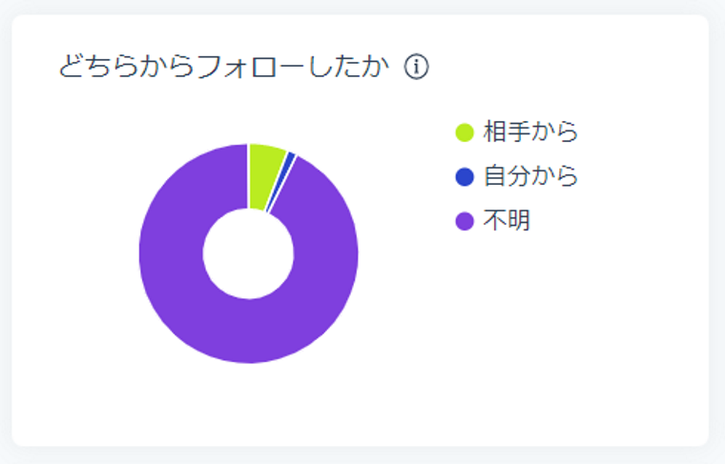Toggle the 不明 series via its legend label
The image size is (725, 464).
click(507, 221)
